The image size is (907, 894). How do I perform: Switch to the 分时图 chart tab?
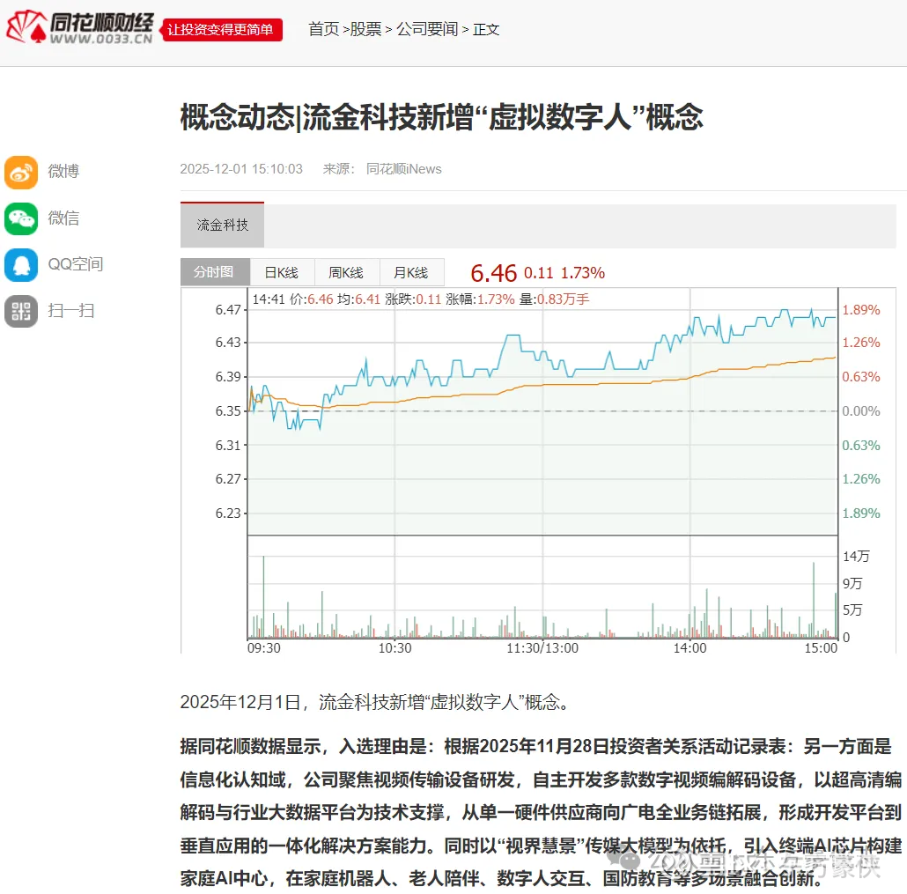[215, 272]
